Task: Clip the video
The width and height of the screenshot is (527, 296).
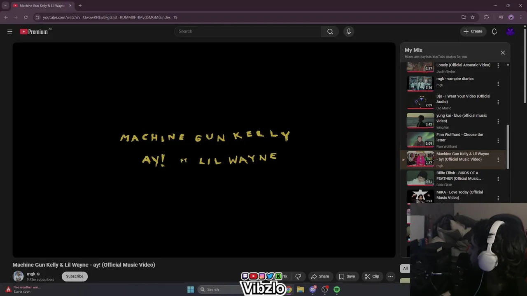Action: [x=372, y=276]
